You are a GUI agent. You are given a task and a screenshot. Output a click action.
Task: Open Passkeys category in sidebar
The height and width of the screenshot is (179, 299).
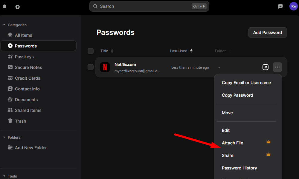pyautogui.click(x=24, y=57)
